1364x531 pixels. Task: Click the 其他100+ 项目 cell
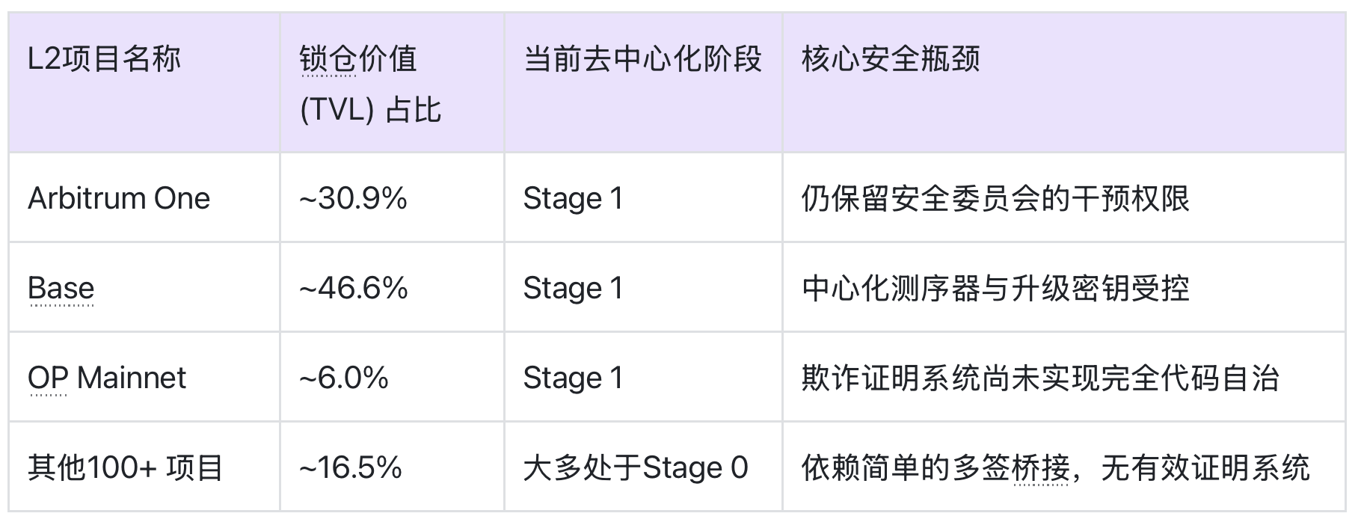(126, 467)
